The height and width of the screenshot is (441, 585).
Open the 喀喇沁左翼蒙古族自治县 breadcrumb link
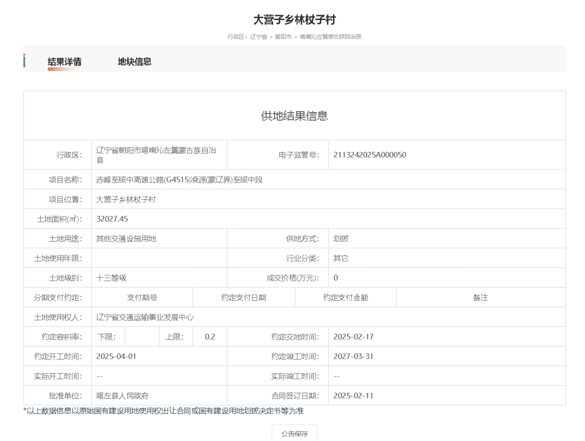pyautogui.click(x=330, y=37)
